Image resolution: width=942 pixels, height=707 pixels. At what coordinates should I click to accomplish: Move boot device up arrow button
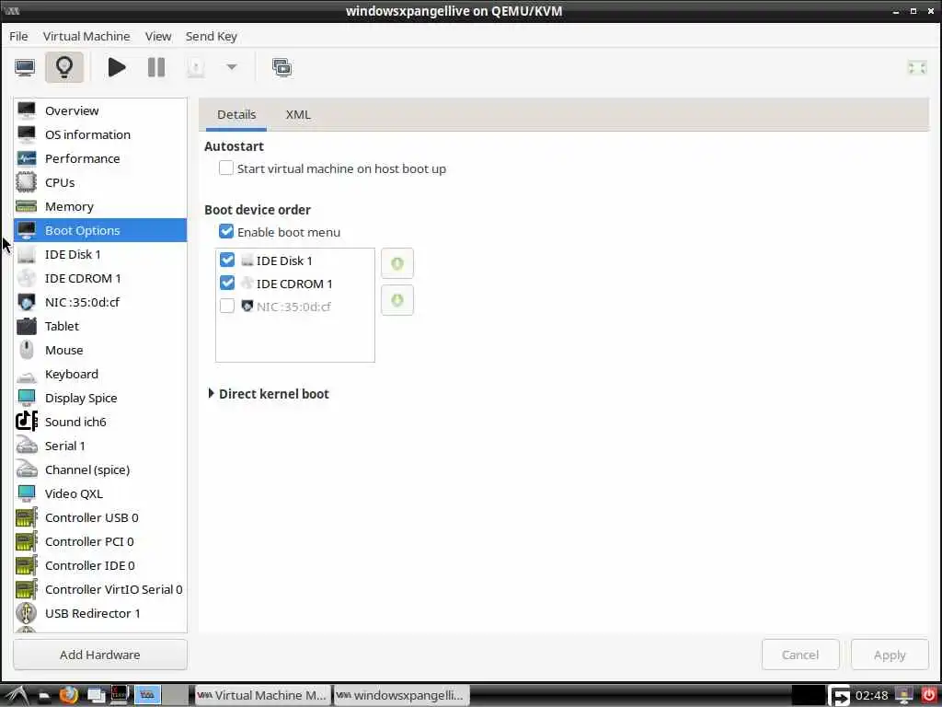(397, 263)
